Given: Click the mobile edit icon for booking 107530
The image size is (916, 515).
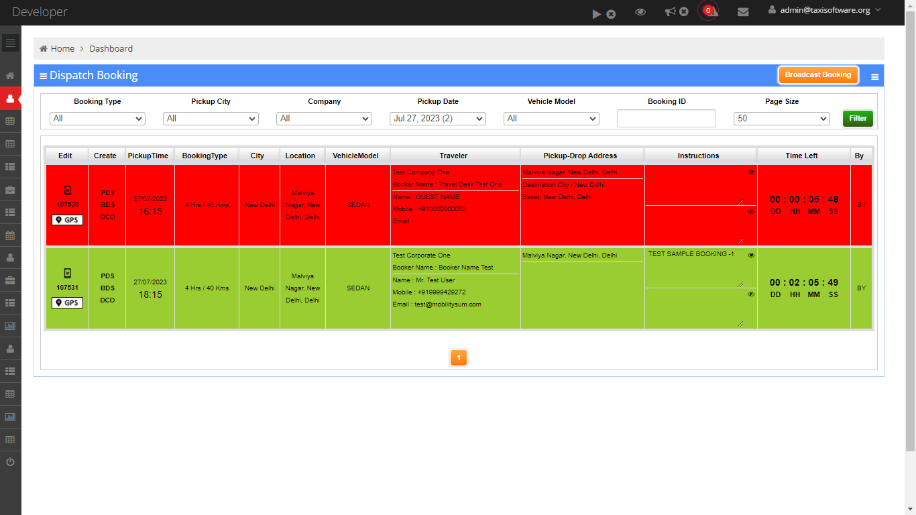Looking at the screenshot, I should (67, 190).
